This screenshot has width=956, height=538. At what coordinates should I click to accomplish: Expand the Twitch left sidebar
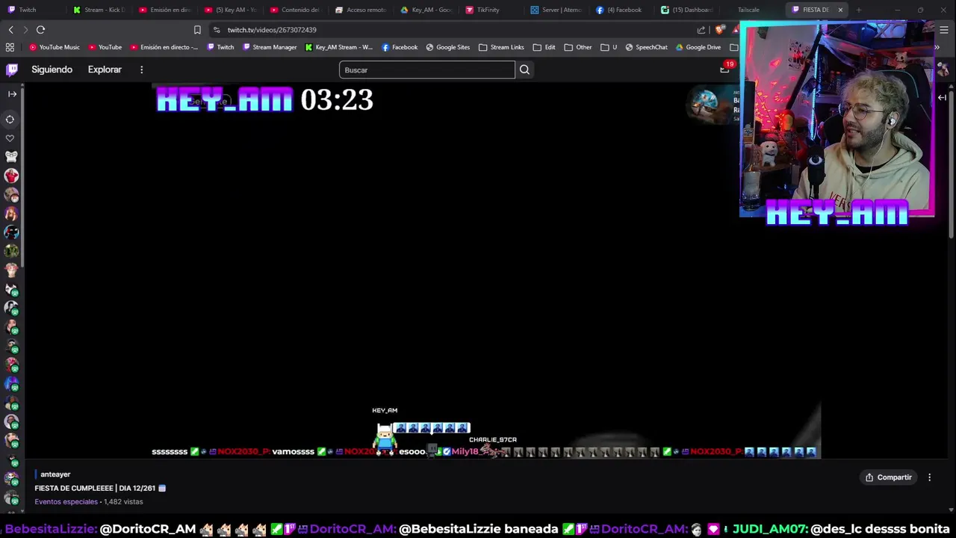coord(12,94)
